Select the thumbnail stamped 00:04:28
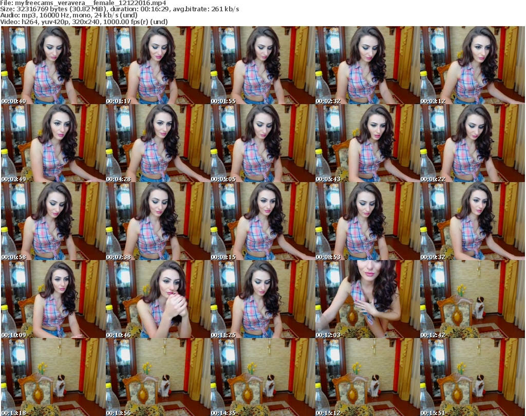526x416 pixels. 158,143
